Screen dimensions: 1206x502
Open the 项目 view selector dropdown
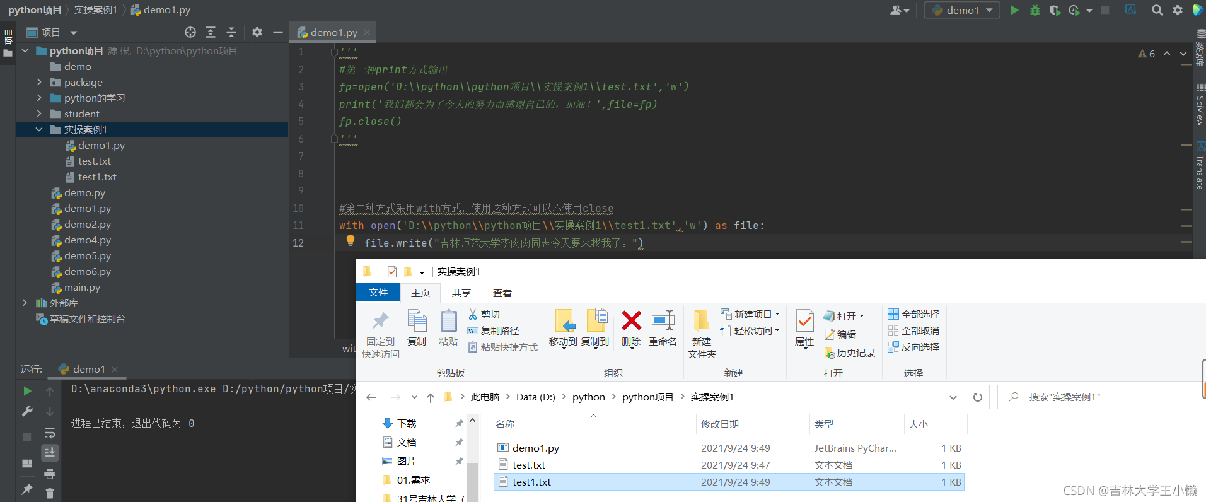(74, 33)
